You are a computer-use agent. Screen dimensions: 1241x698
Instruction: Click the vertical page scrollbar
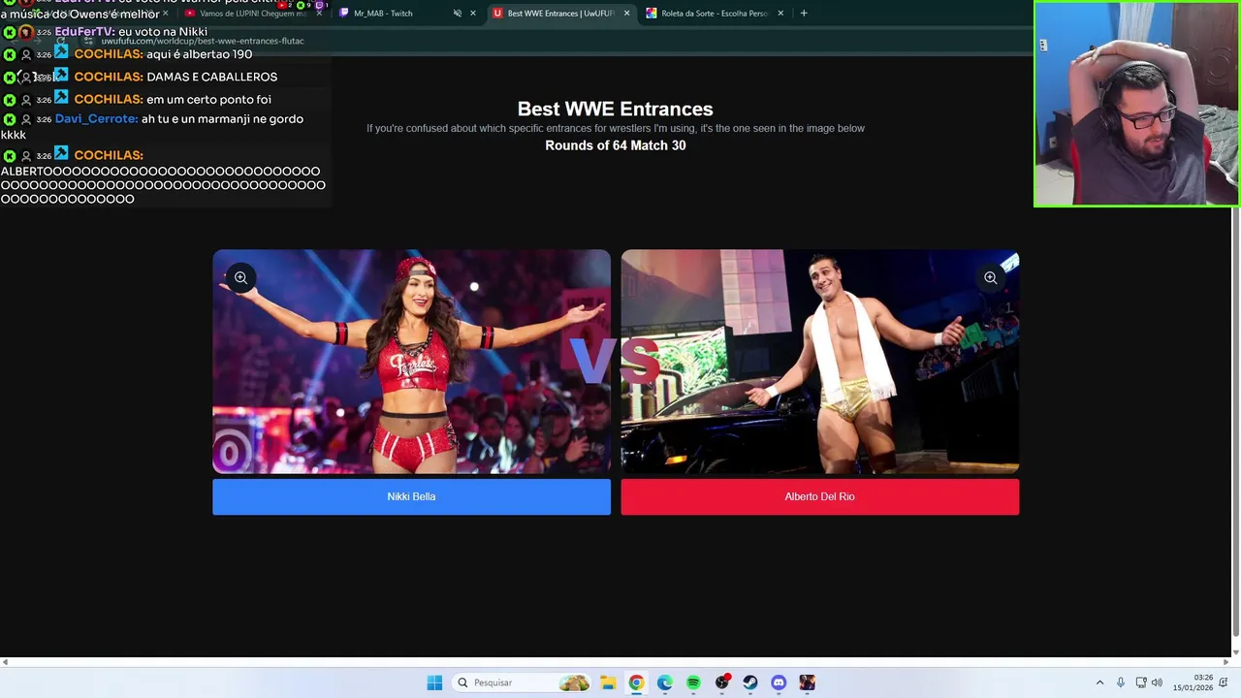point(1235,420)
